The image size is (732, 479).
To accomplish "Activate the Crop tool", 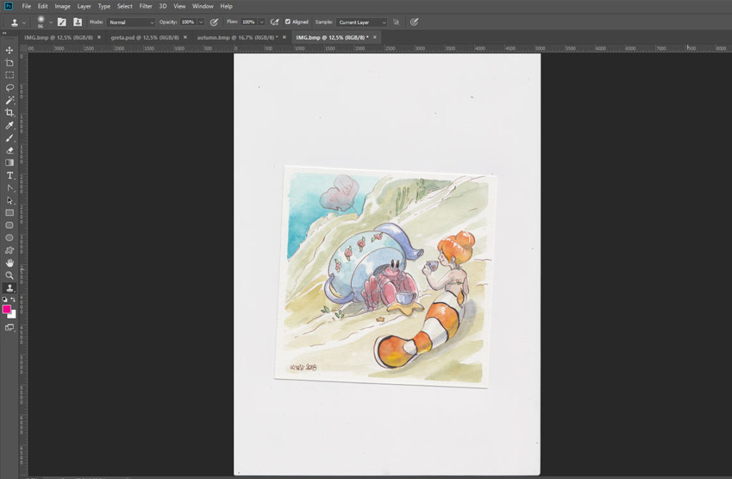I will [9, 112].
